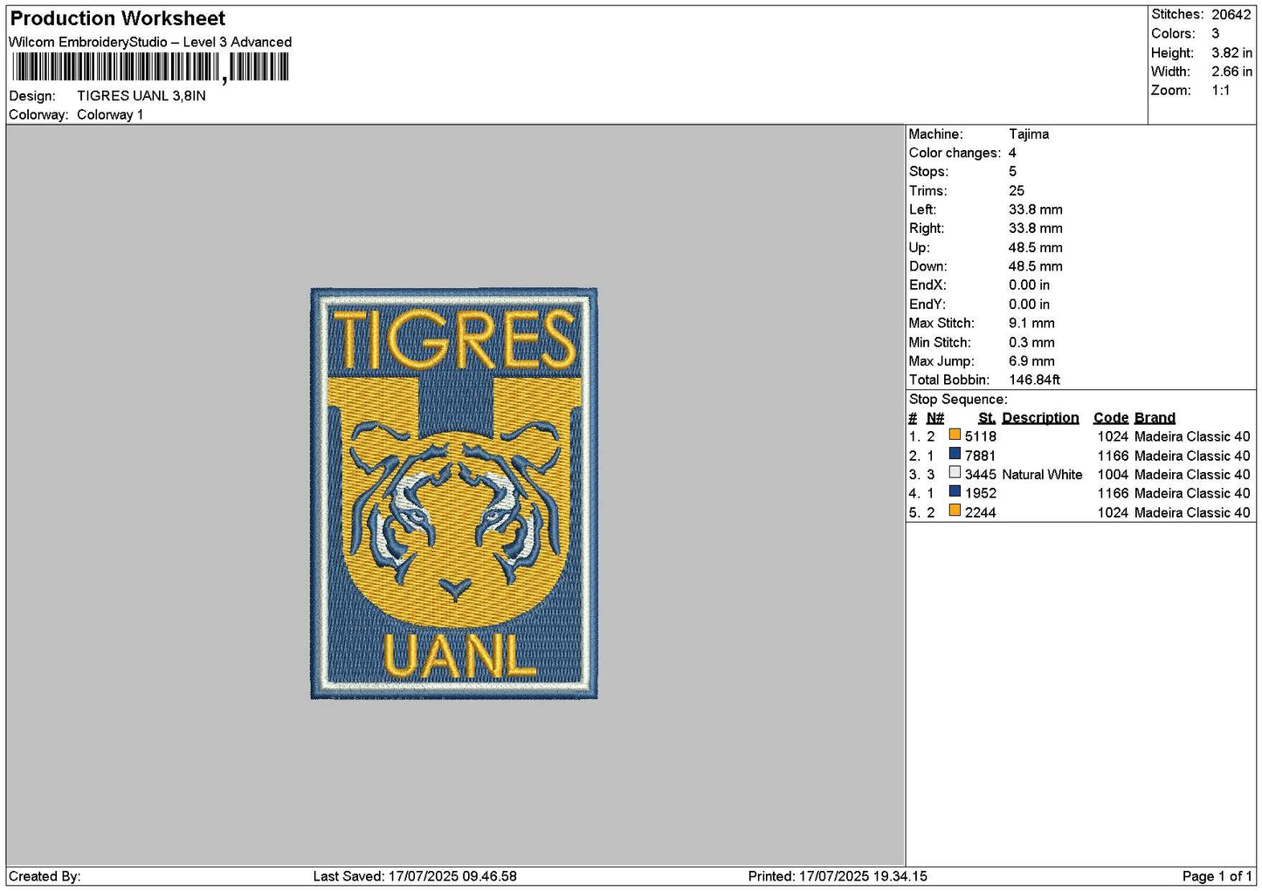Click the Right value '33.8 mm'

pos(1036,229)
